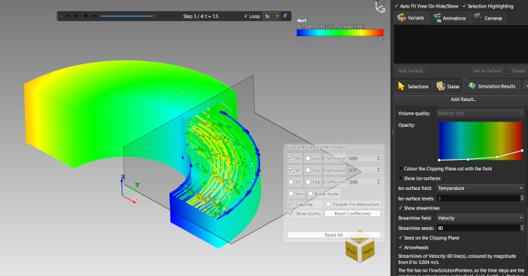
Task: Click the Cameras tab icon
Action: click(x=477, y=17)
